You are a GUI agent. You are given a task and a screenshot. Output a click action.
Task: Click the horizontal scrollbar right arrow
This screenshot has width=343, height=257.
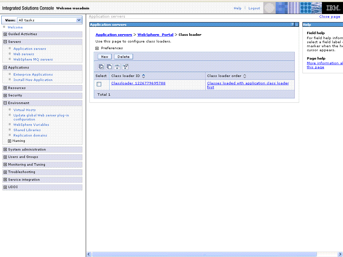click(340, 254)
